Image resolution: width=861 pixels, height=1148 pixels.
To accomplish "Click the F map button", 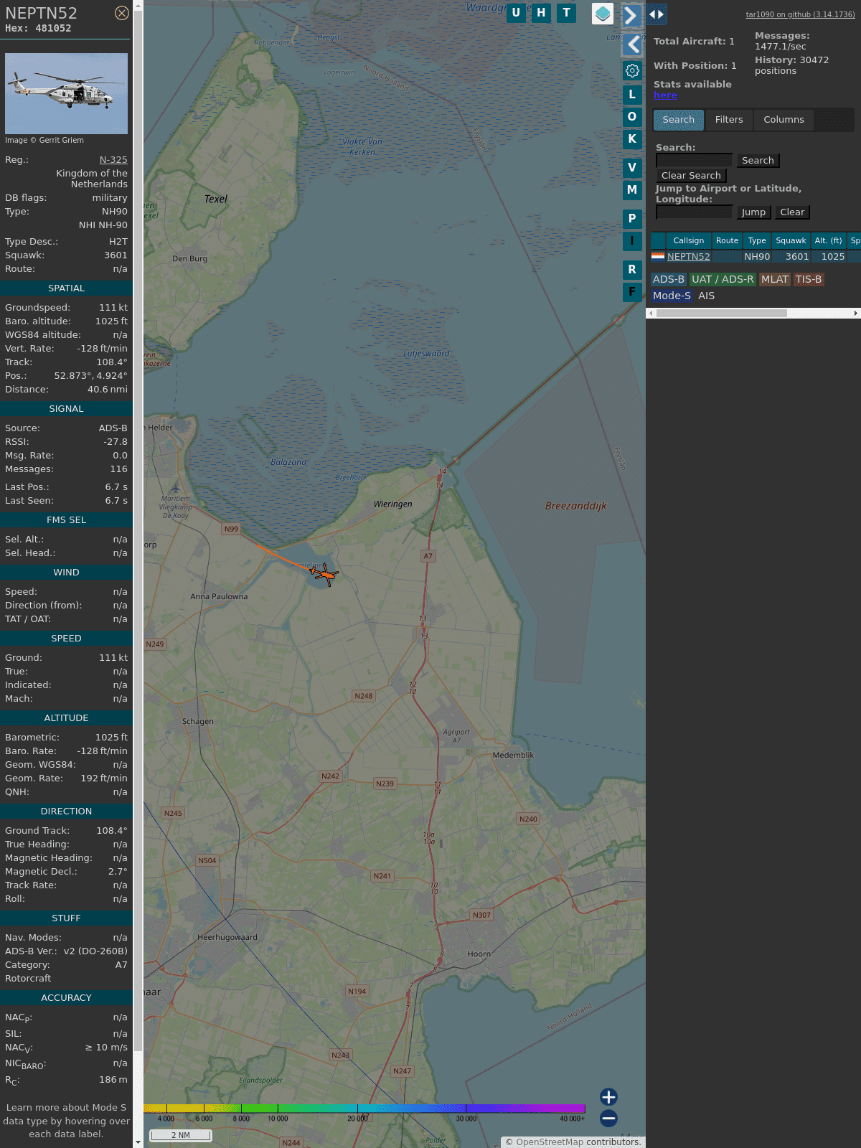I will 632,292.
